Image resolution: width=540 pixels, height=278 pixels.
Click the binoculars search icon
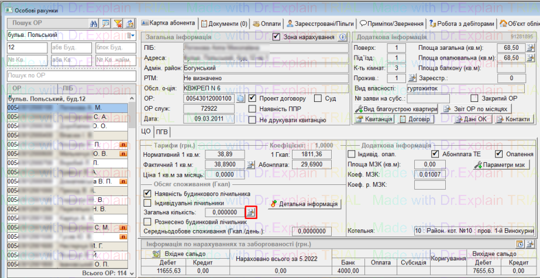coord(94,23)
